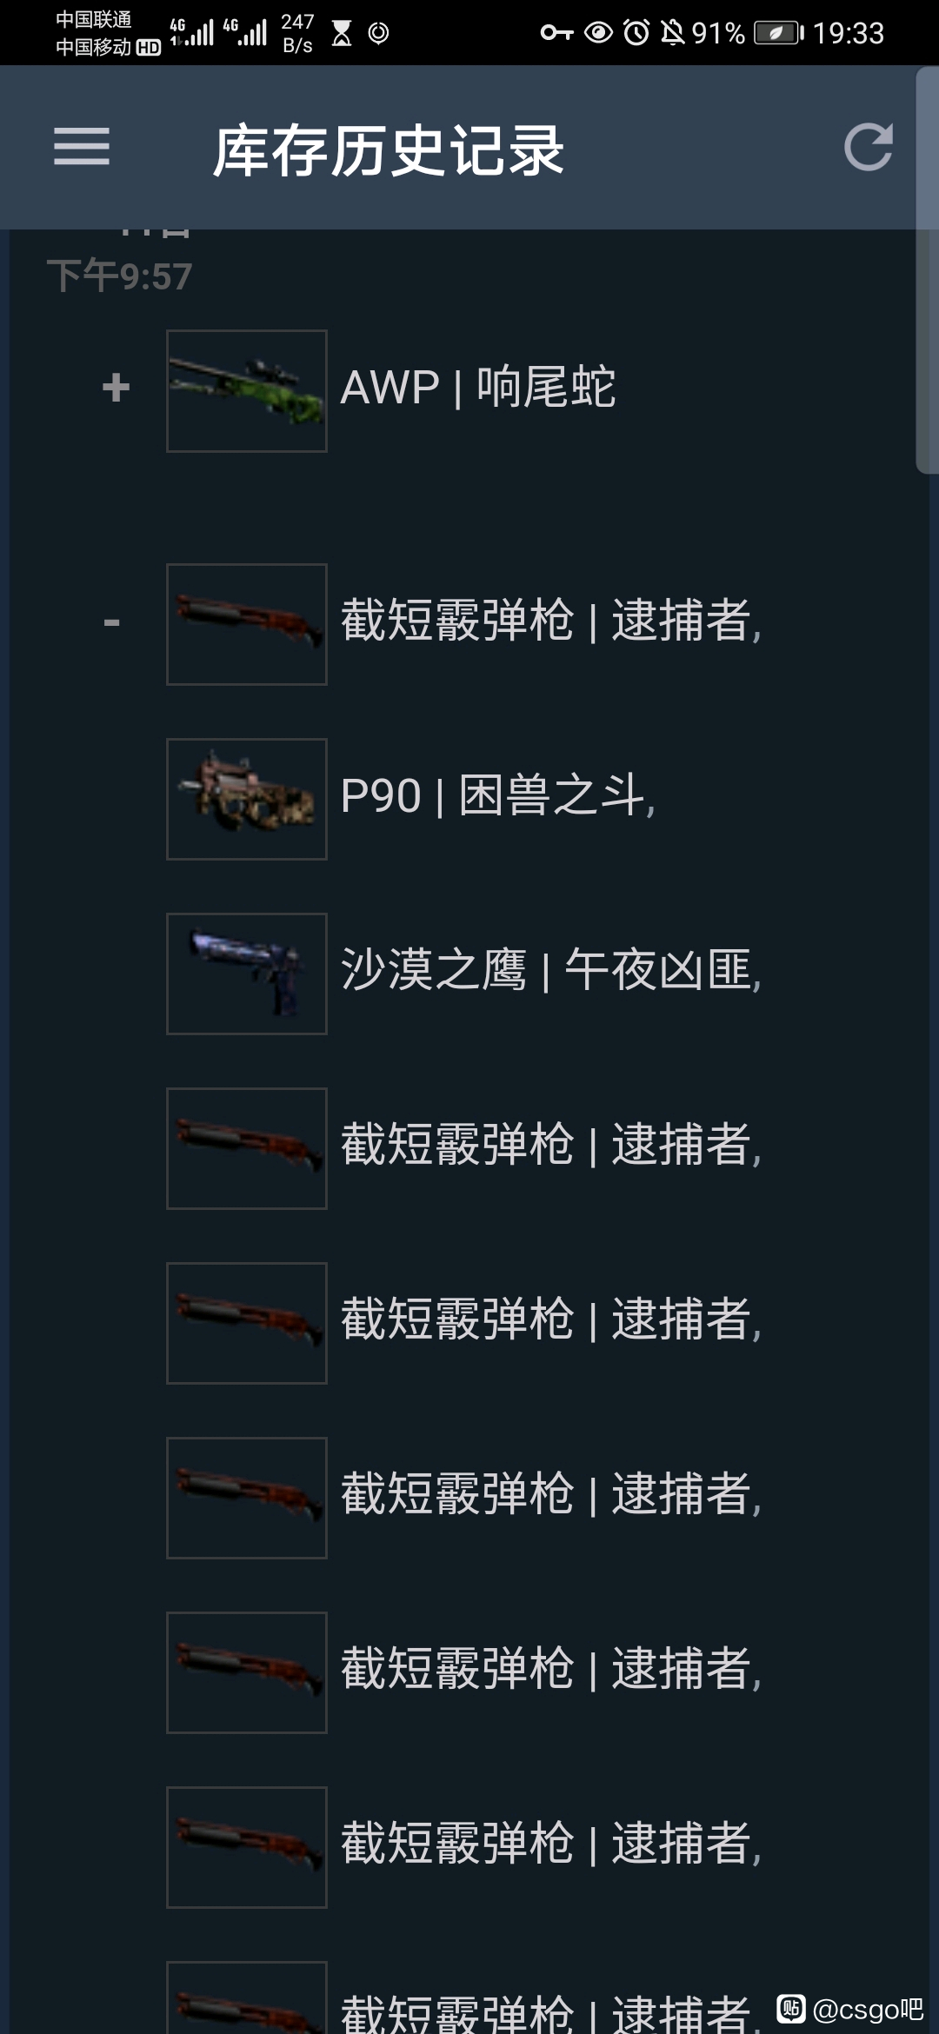Tap the eye comfort status icon
This screenshot has height=2034, width=939.
(598, 33)
